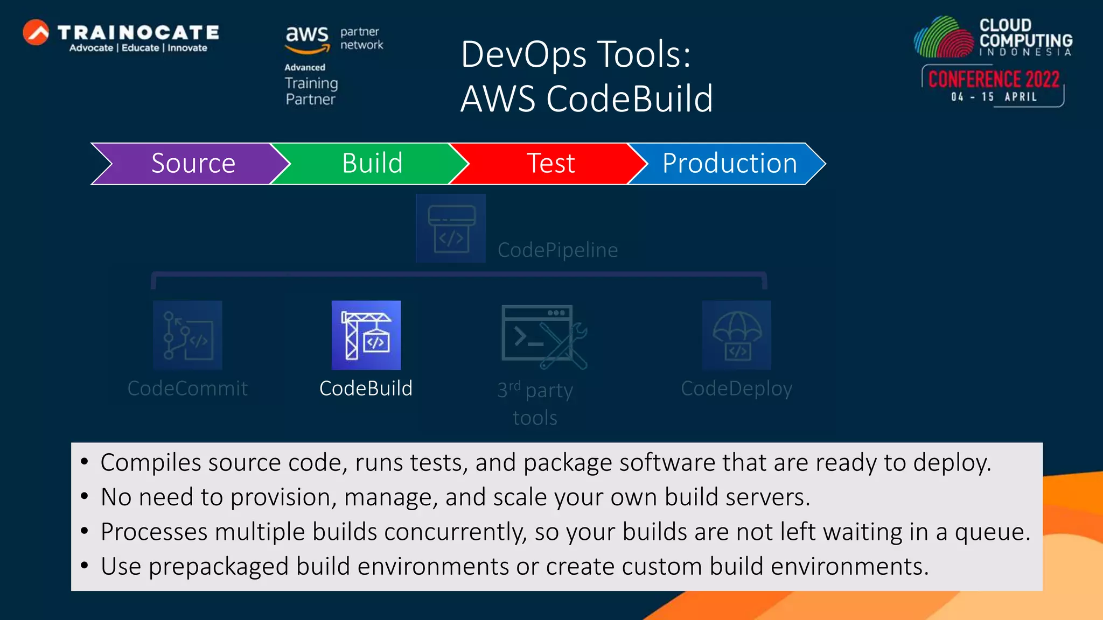Click the dimmed CodeCommit icon
Screen dimensions: 1103x620
[187, 335]
